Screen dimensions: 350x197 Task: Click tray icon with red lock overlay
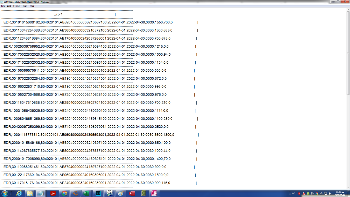pos(304,194)
